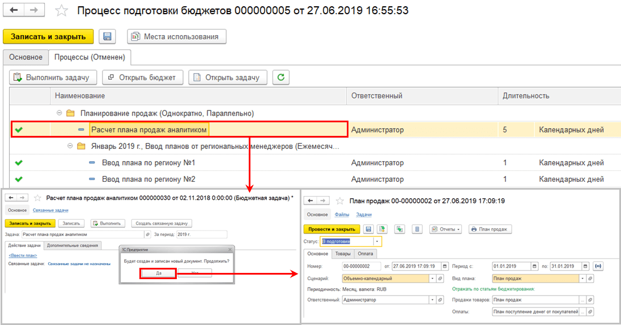Open the Сценарий value with its open icon
The image size is (621, 325).
pos(440,279)
